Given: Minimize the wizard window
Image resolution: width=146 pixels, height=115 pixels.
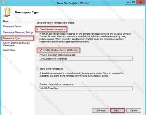Looking at the screenshot, I should (x=128, y=2).
